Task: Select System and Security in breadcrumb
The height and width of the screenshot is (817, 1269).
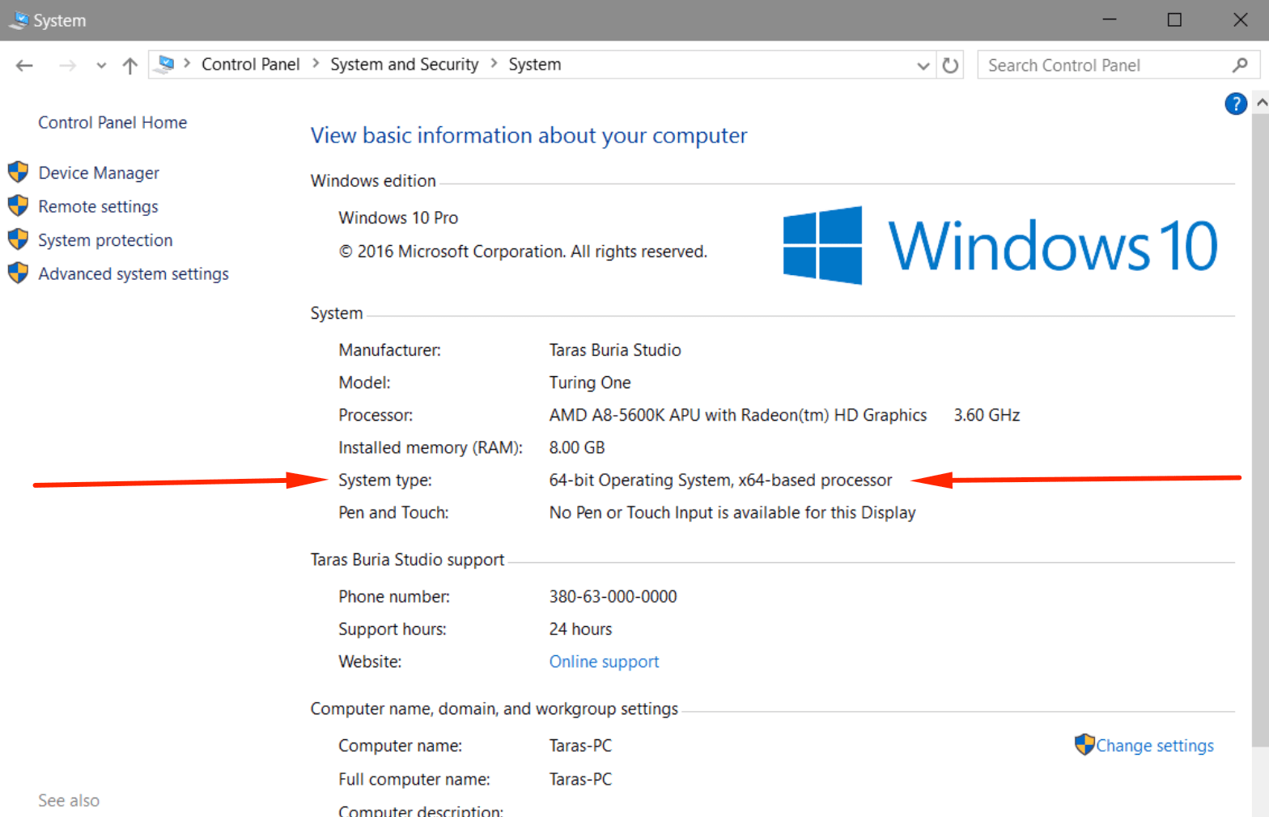Action: 404,64
